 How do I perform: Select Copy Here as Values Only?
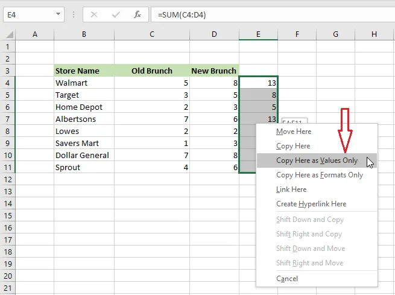point(317,160)
